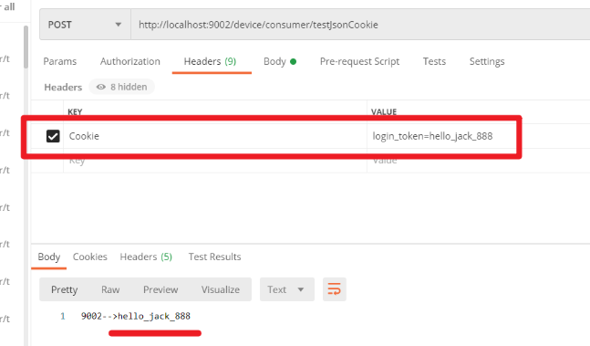Open the Settings tab
The image size is (590, 346).
coord(487,61)
